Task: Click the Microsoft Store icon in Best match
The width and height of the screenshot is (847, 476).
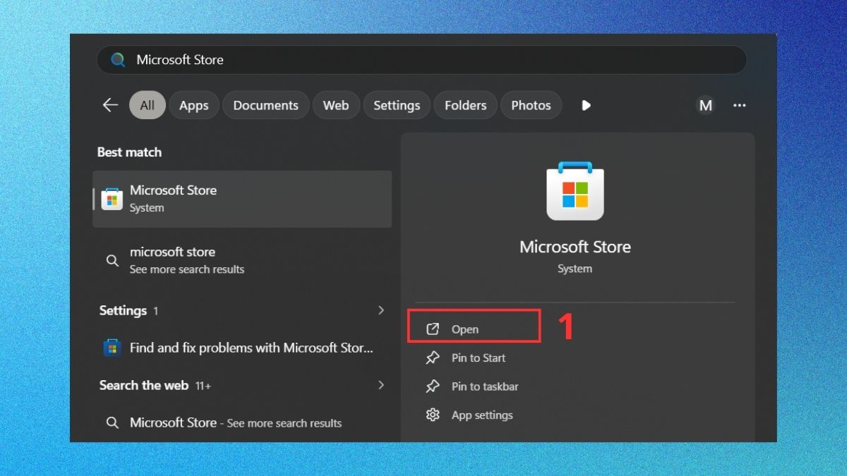Action: click(112, 199)
